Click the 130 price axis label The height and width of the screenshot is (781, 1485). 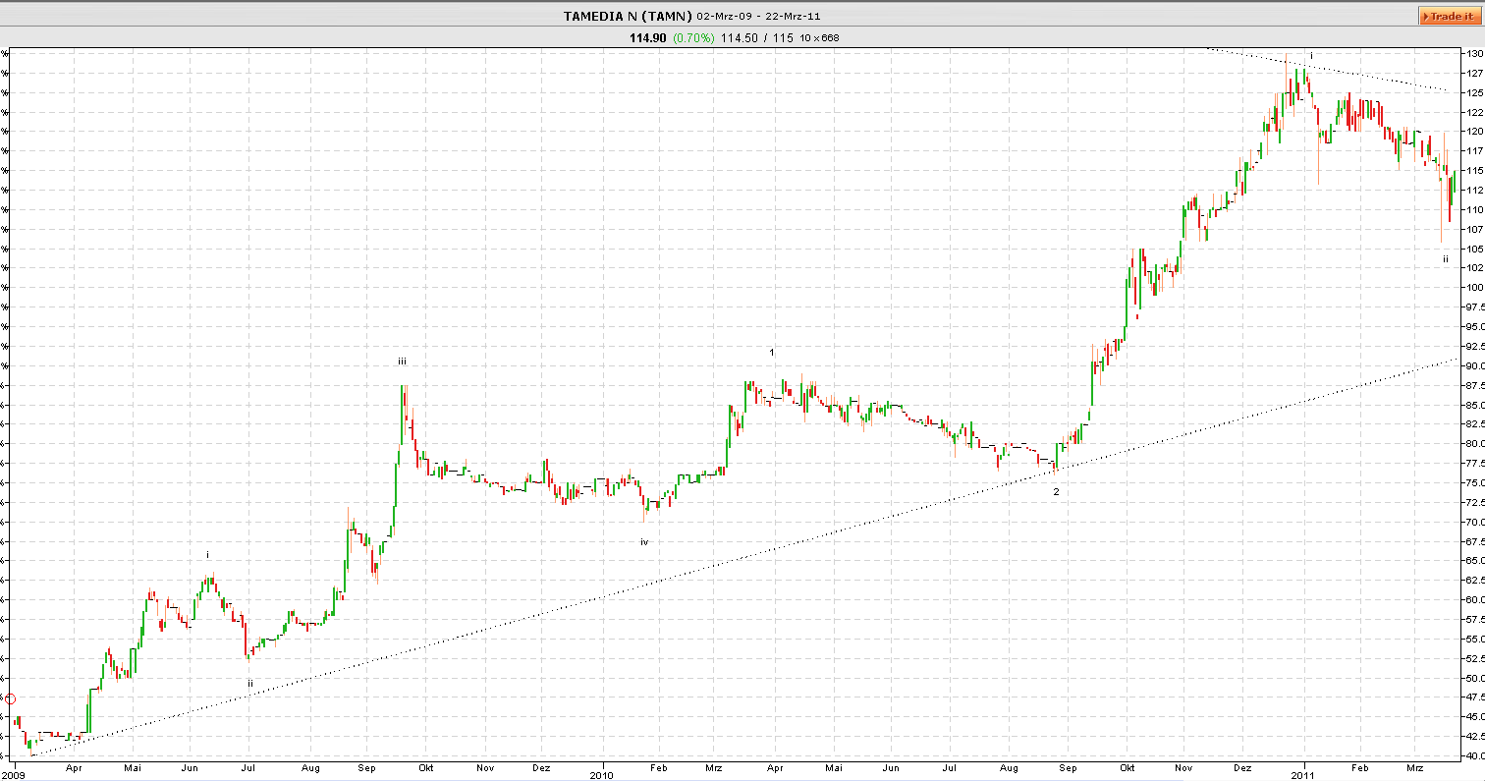click(x=1474, y=53)
